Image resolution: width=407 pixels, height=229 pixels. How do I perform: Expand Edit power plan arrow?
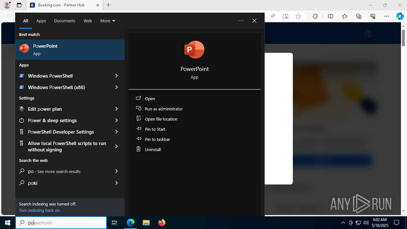[x=116, y=109]
